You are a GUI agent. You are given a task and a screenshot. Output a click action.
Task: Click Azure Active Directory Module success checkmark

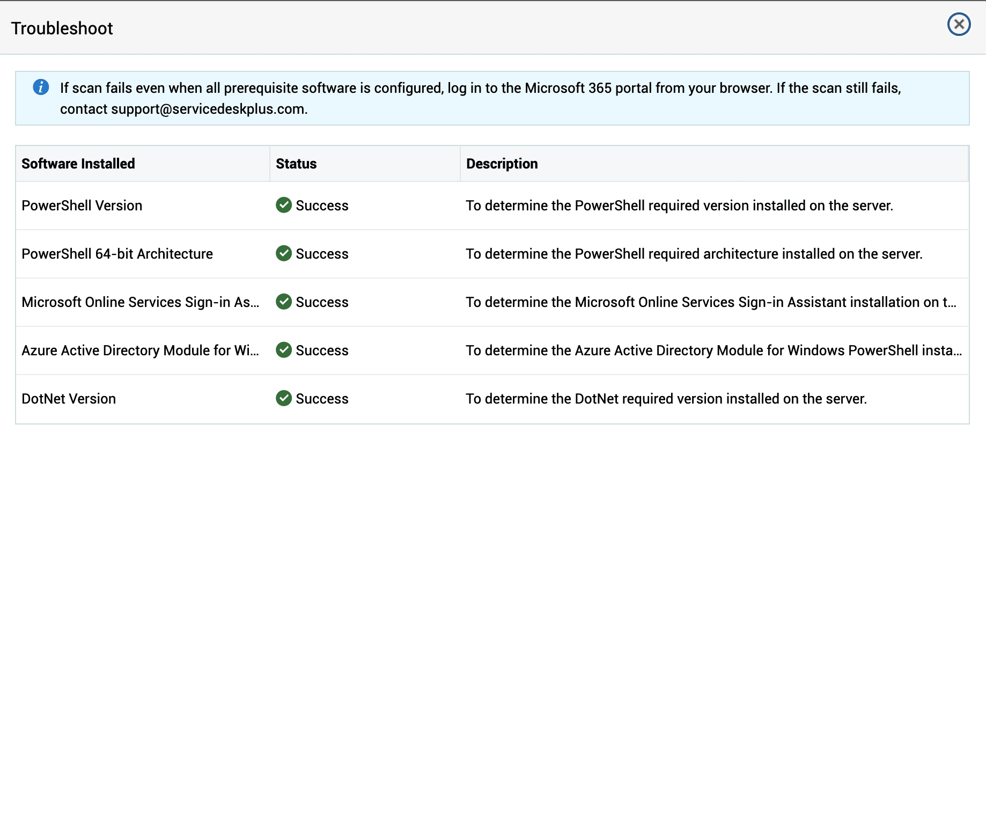pyautogui.click(x=284, y=350)
